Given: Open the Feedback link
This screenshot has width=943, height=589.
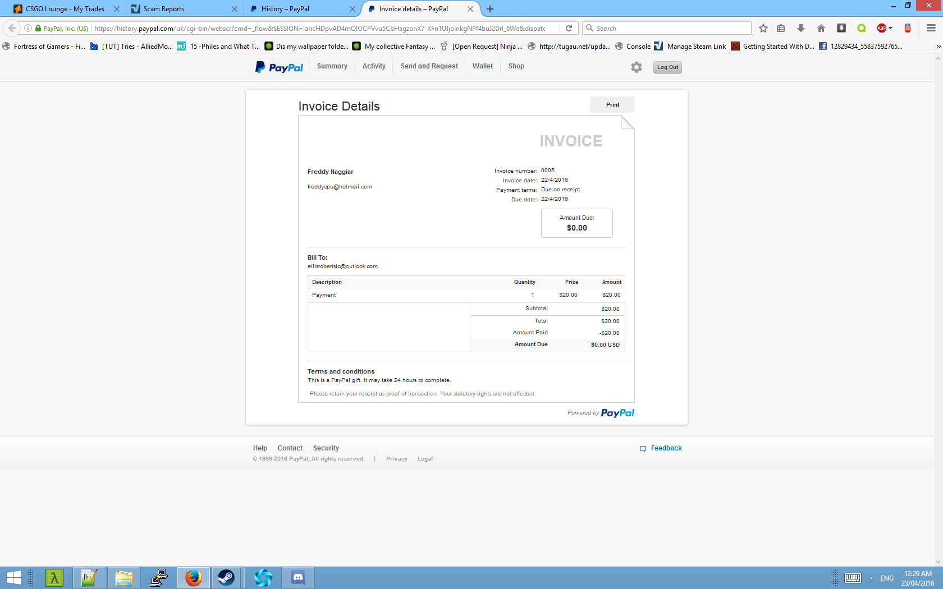Looking at the screenshot, I should 666,448.
